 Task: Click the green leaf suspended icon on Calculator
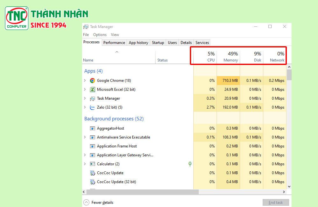190,164
